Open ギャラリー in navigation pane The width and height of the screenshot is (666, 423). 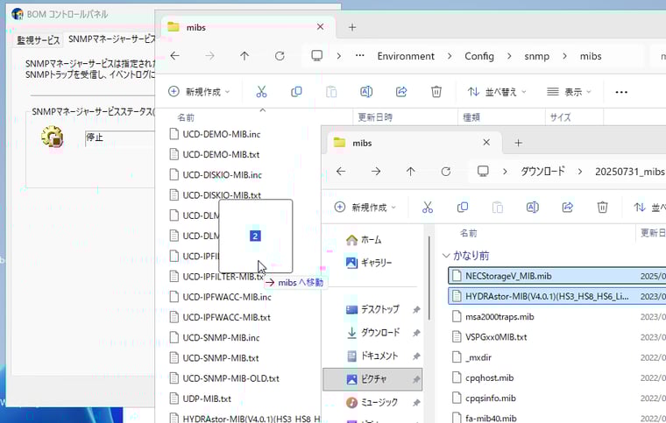[x=369, y=263]
